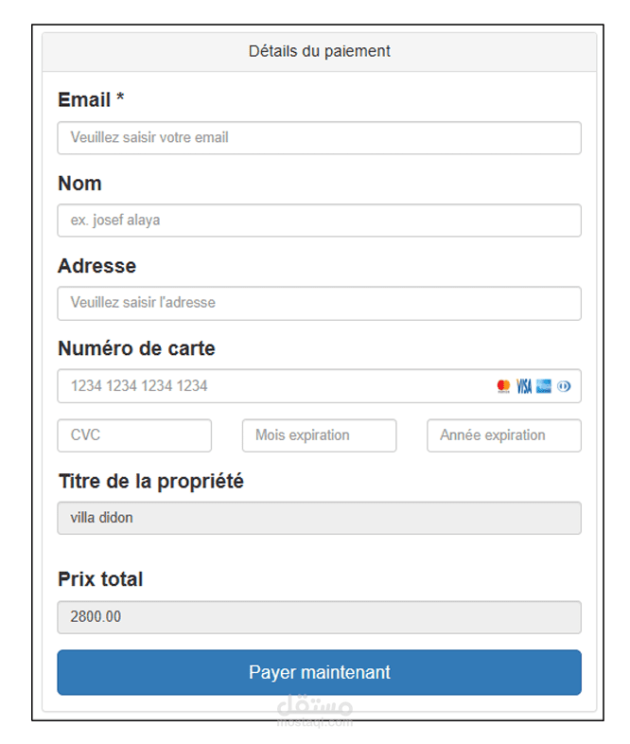Click the villa didon property title field
This screenshot has height=744, width=630.
[319, 519]
